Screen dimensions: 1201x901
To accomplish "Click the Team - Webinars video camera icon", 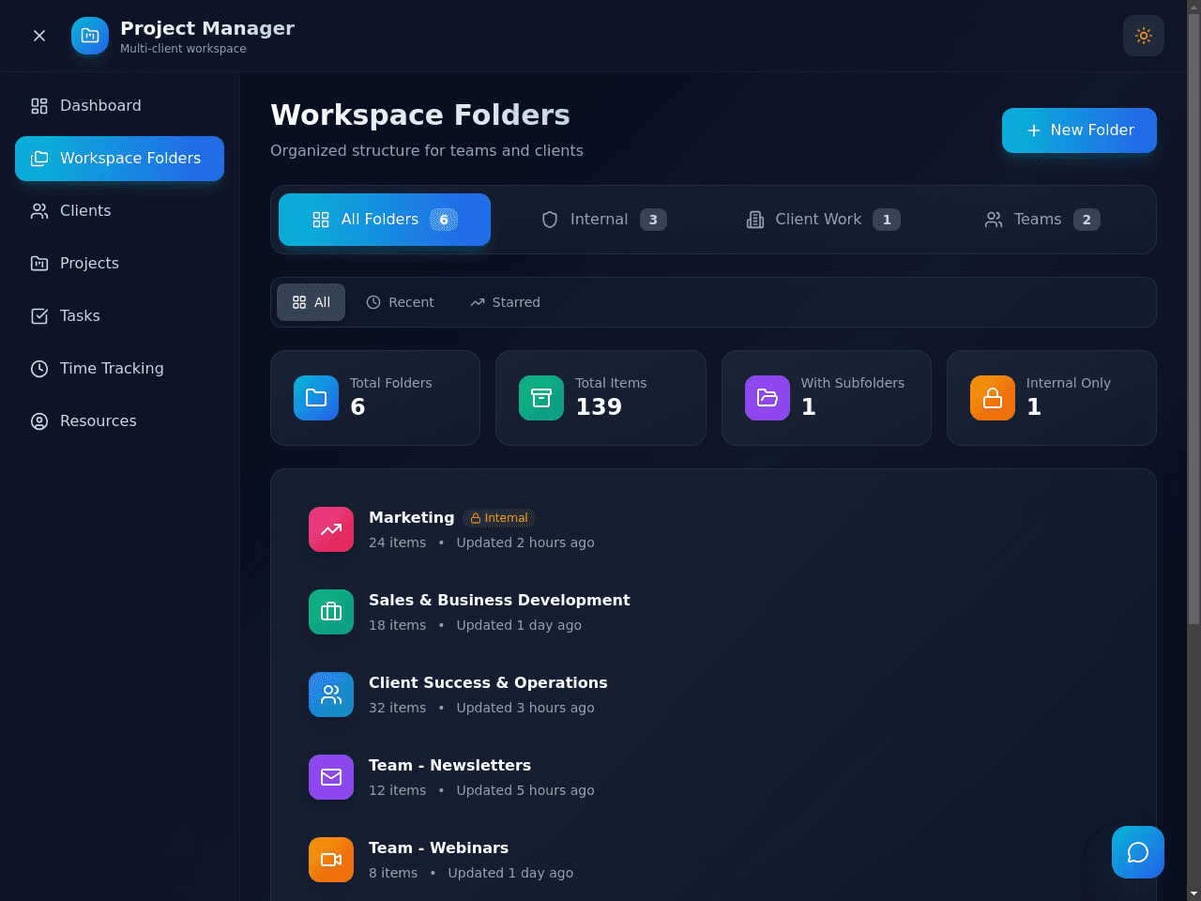I will pyautogui.click(x=331, y=860).
